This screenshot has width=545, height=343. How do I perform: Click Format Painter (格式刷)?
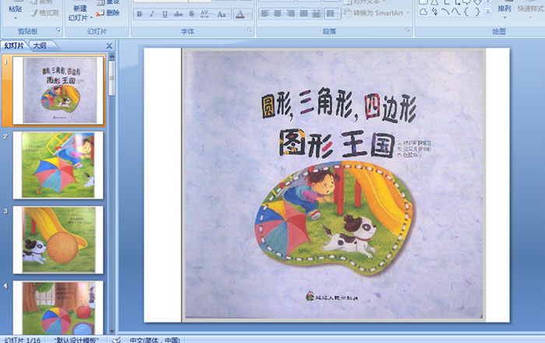point(45,13)
